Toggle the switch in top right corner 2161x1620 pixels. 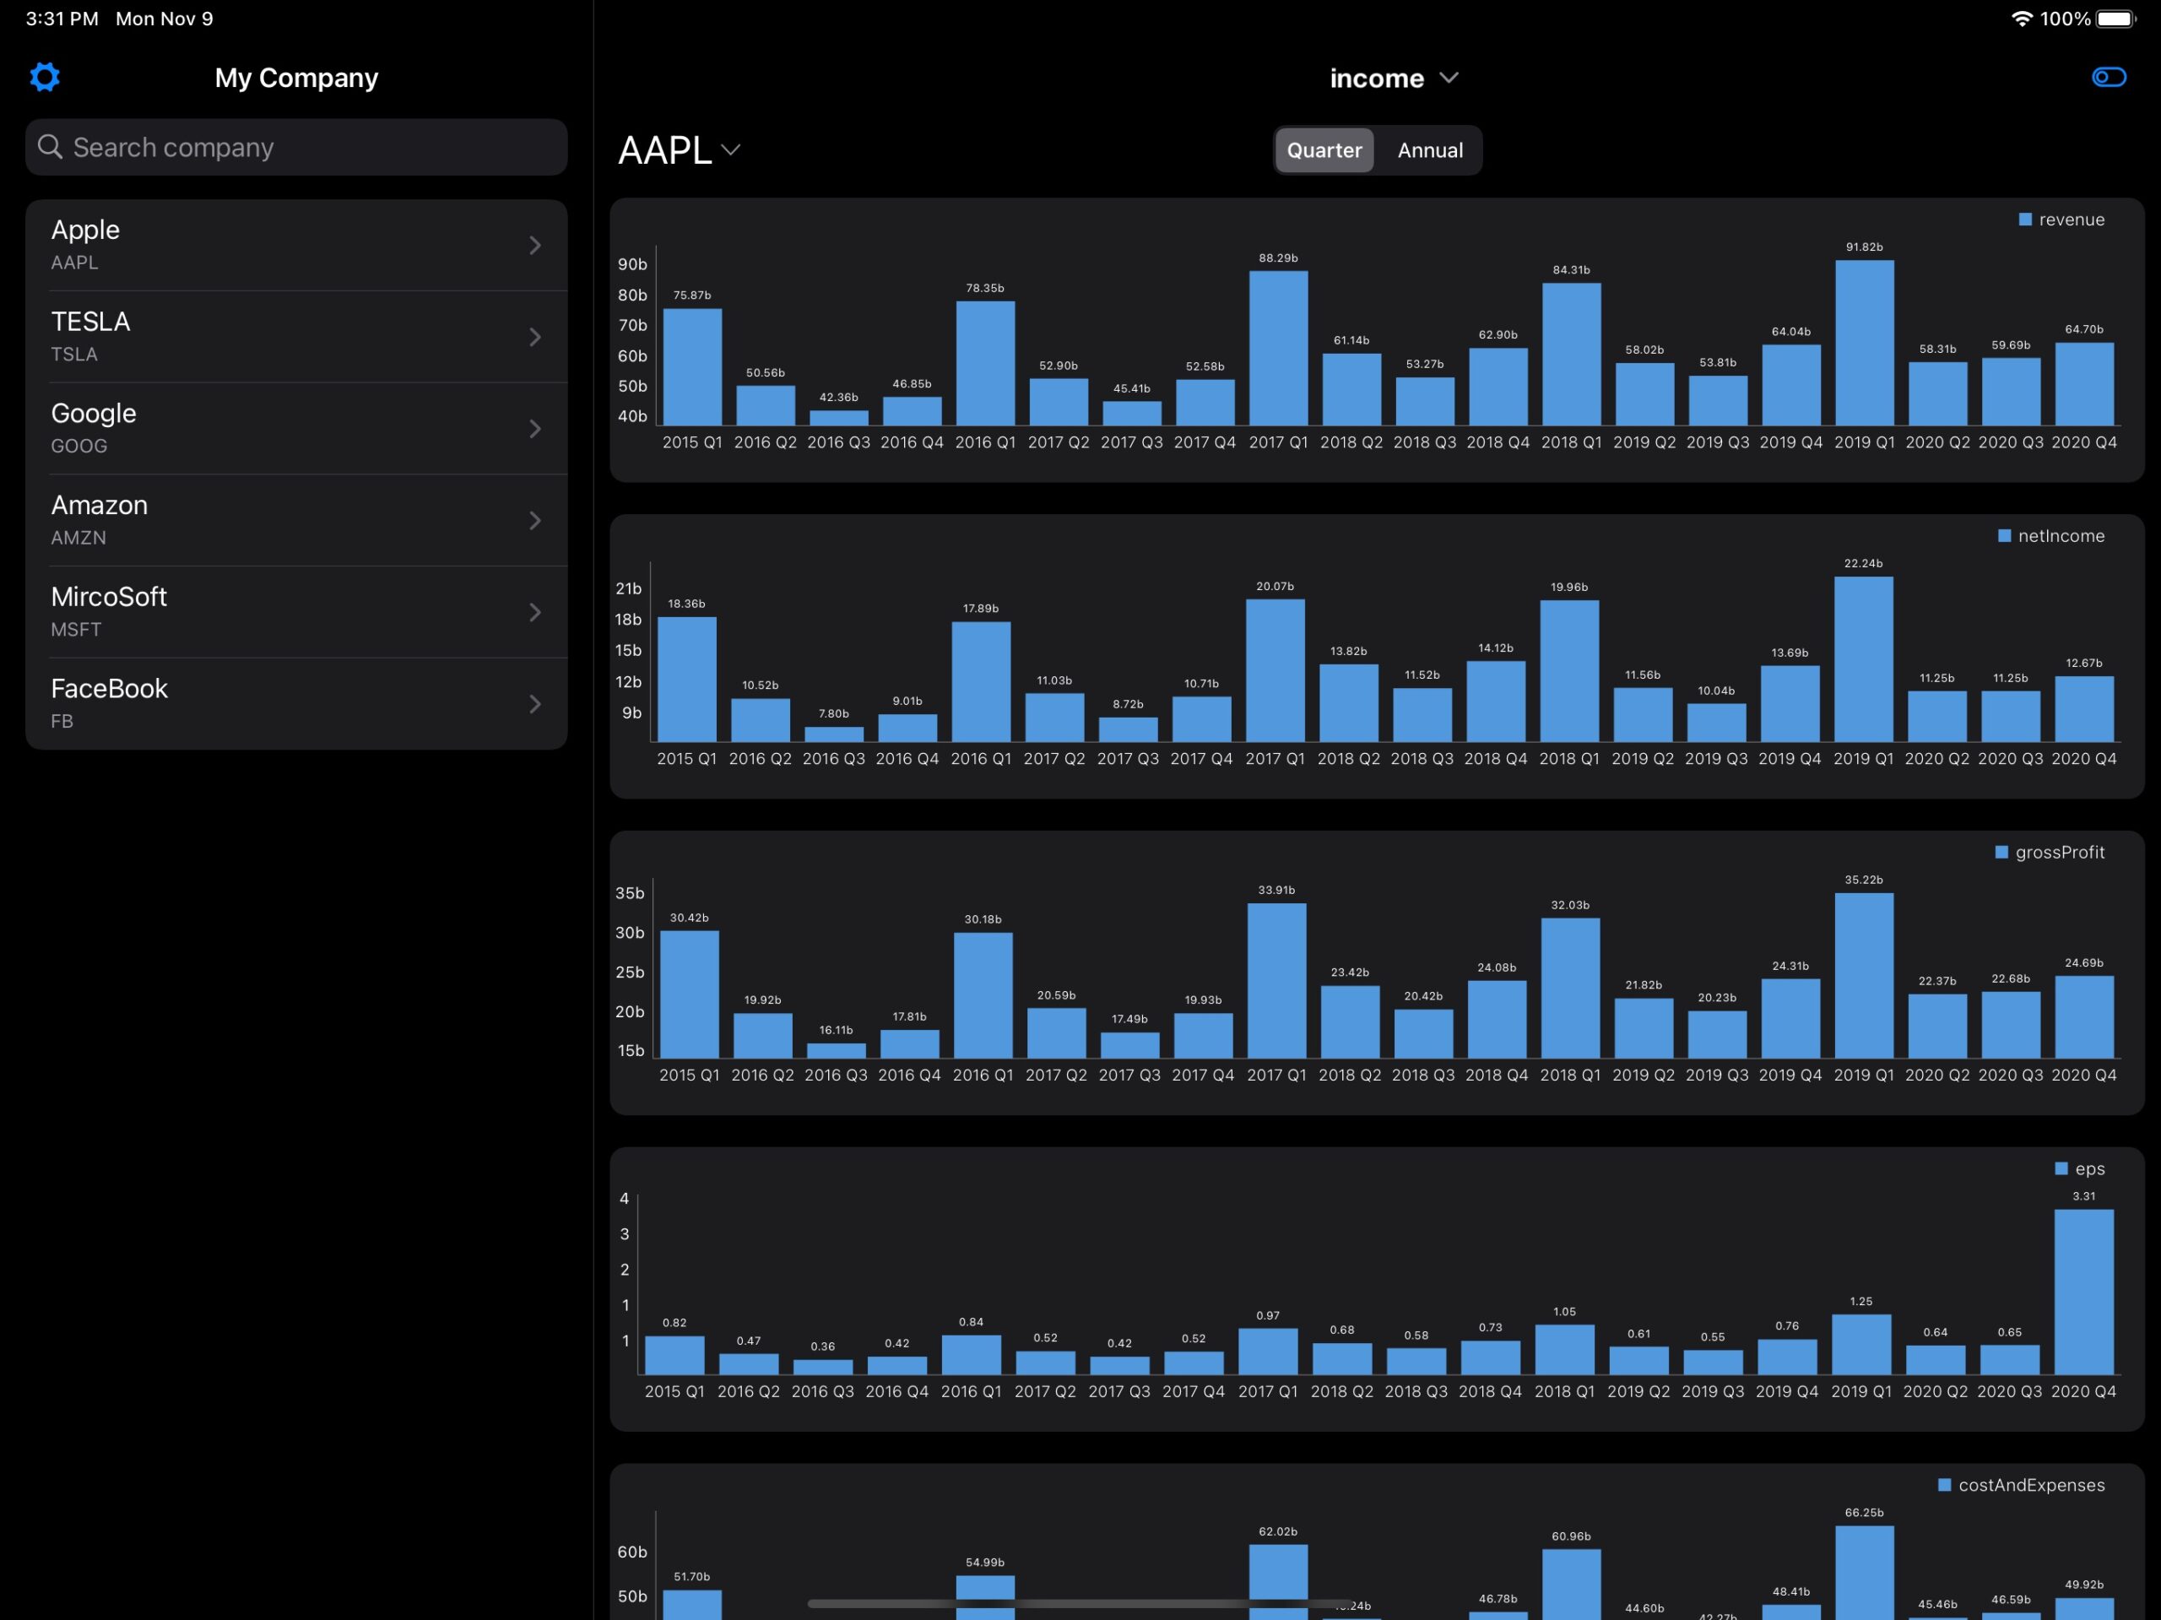point(2109,77)
